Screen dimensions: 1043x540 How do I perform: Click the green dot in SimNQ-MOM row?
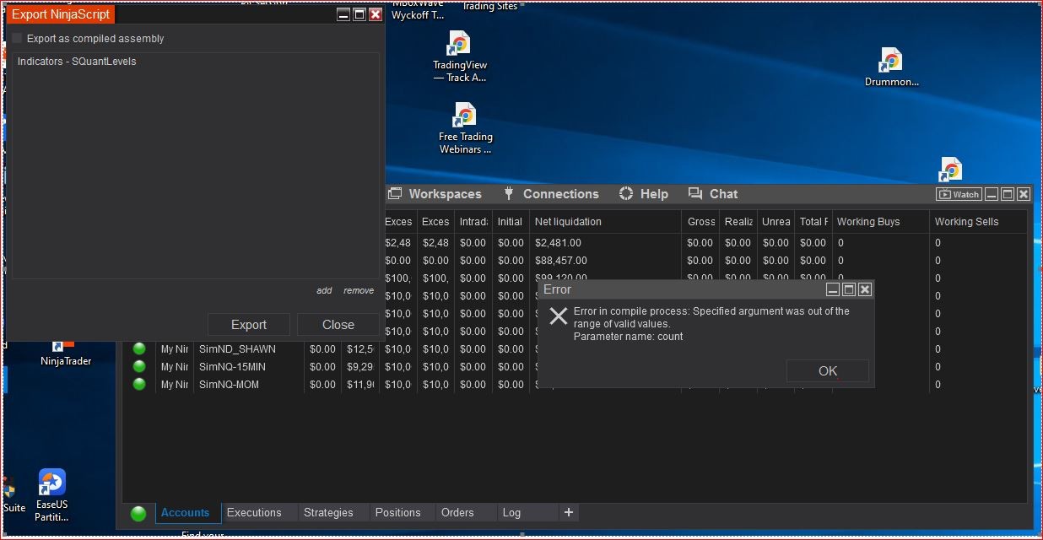(x=139, y=384)
